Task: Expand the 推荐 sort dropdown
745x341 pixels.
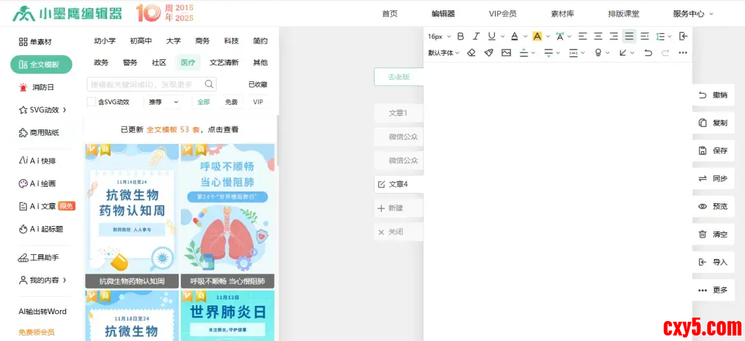Action: coord(163,102)
